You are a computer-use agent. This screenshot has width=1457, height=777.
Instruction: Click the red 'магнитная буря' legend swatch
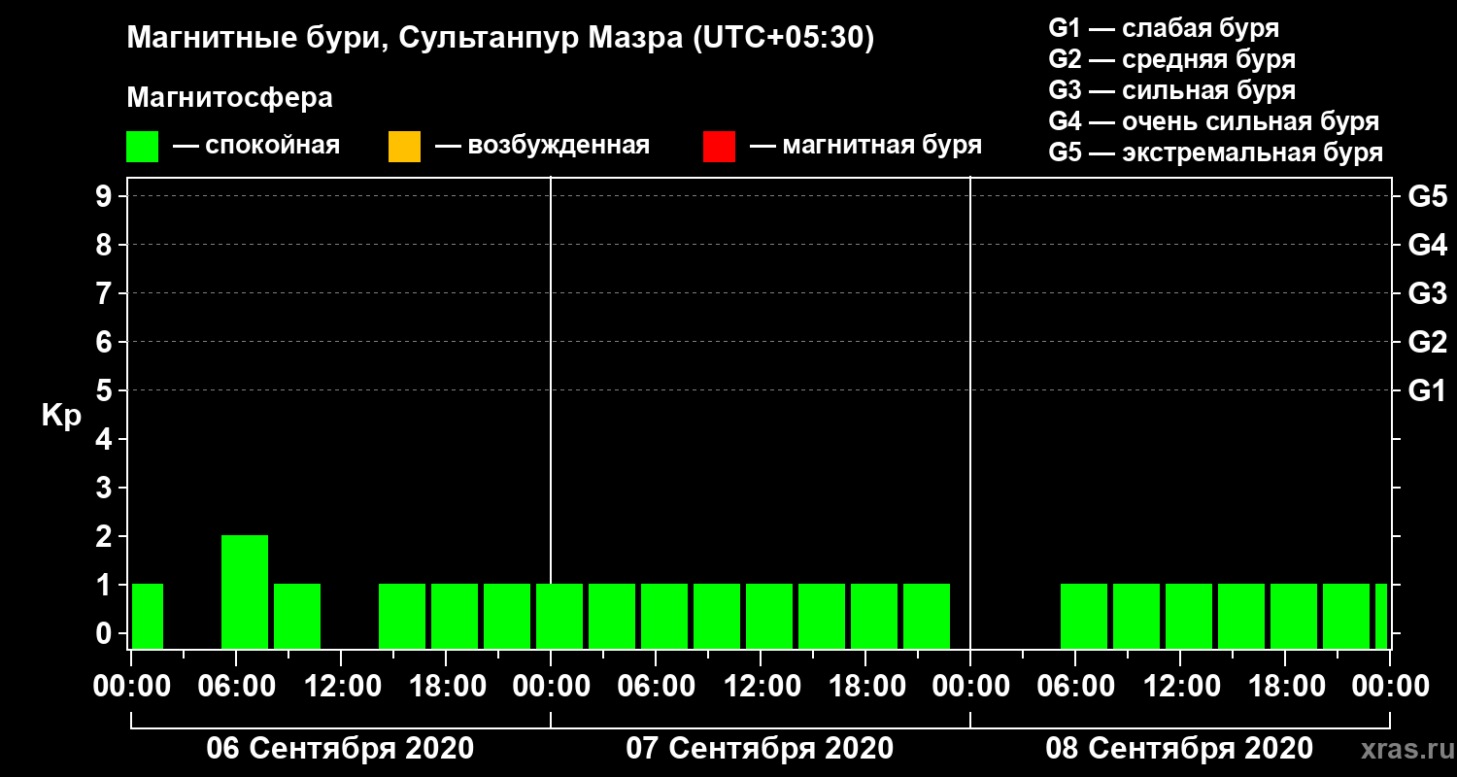click(x=719, y=147)
